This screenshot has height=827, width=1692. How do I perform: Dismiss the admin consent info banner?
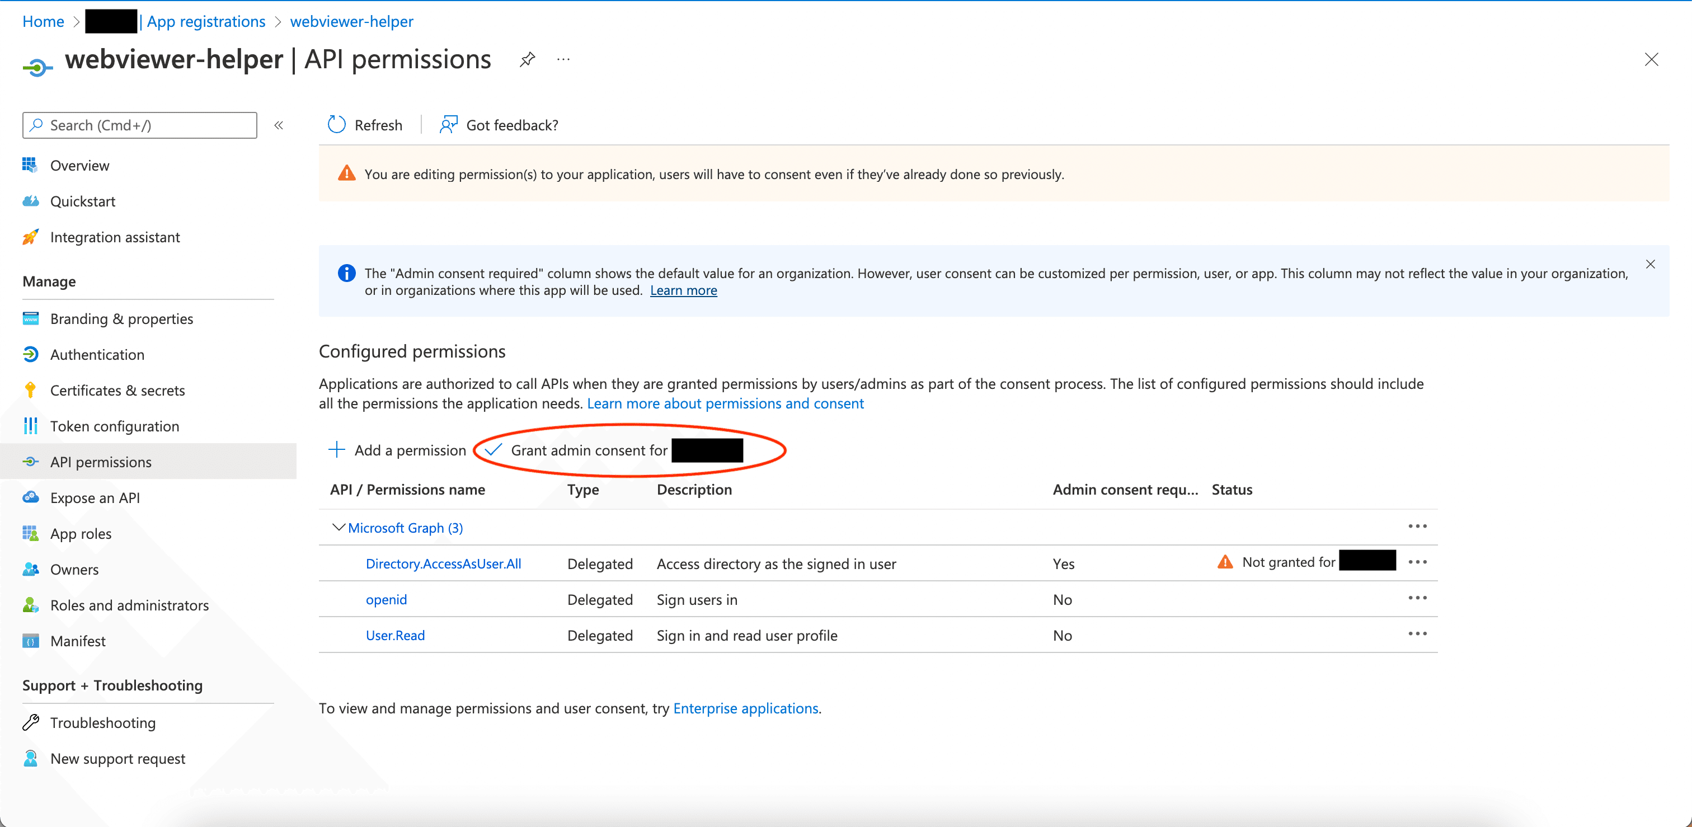point(1650,264)
